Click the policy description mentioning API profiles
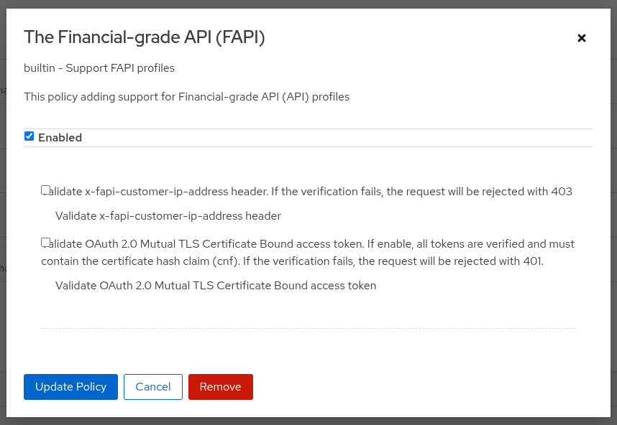 point(186,96)
